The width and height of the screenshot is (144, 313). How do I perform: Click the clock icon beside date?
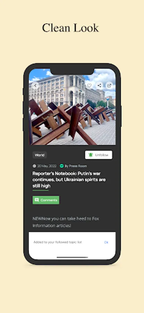(x=34, y=166)
